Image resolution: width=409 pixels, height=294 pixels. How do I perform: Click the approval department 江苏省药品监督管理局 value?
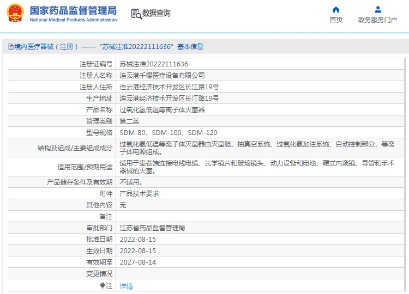click(152, 228)
